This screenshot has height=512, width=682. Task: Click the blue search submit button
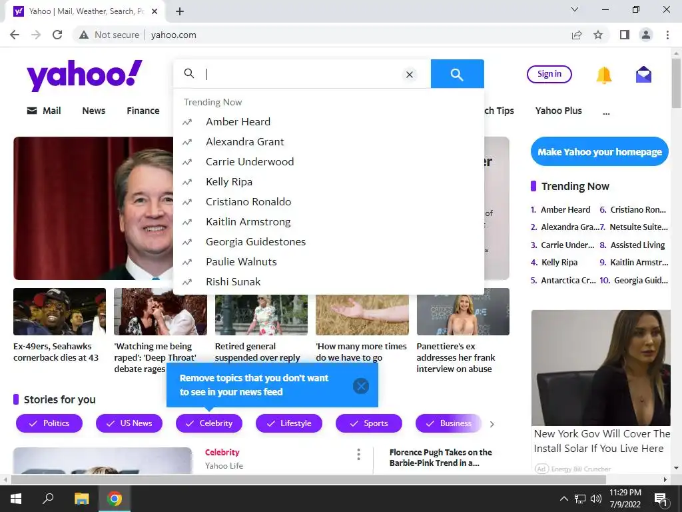coord(457,74)
